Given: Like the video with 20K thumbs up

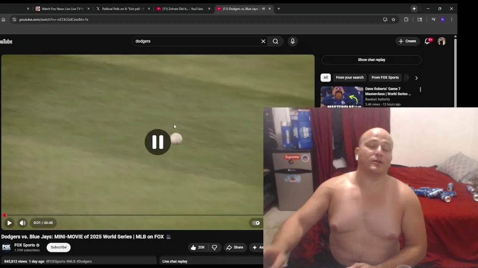Looking at the screenshot, I should coord(198,247).
